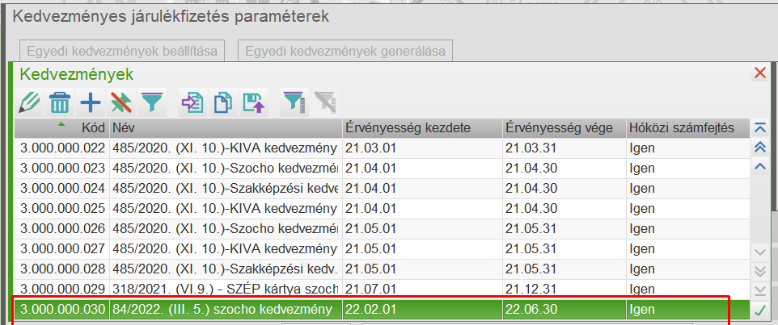The image size is (778, 325).
Task: Select row with code 3.000.000.029
Action: click(382, 289)
